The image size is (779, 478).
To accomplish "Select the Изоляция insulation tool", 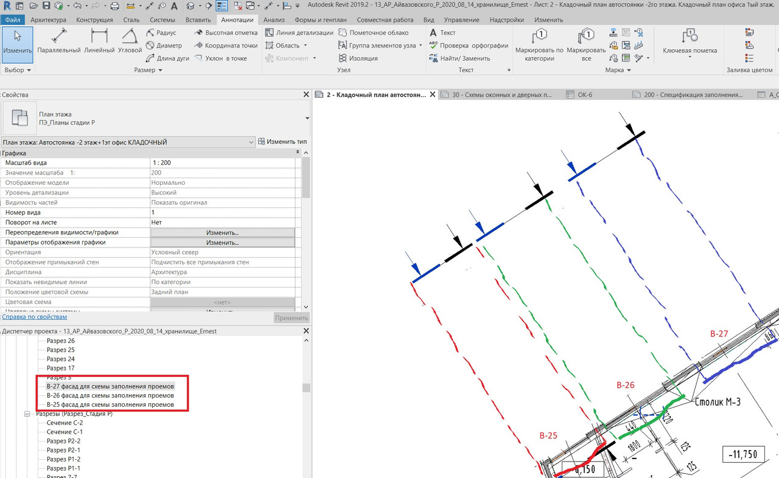I will [x=358, y=58].
